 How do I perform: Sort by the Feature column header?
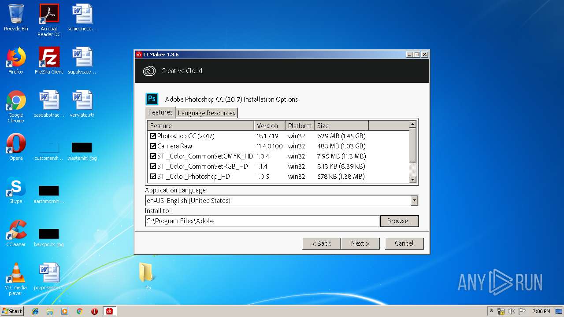200,125
